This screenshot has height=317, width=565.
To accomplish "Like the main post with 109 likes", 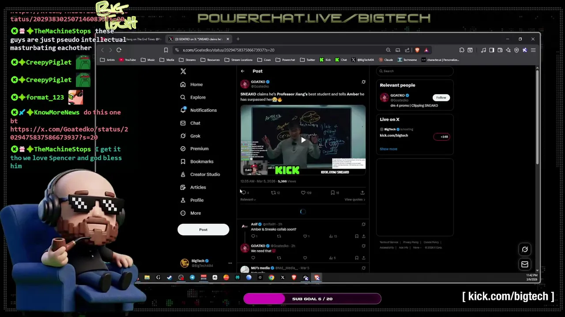I will (x=303, y=192).
